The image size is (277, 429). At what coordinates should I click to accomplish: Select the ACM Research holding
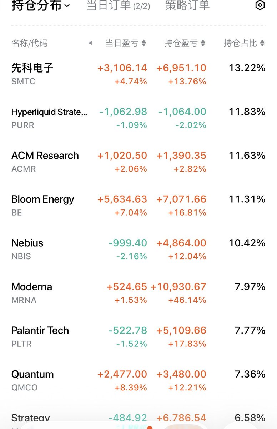pyautogui.click(x=138, y=162)
